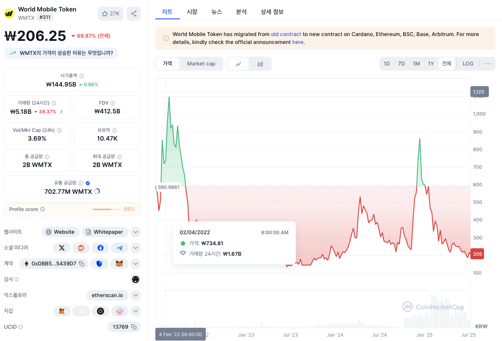Click the #311 rank badge

pos(45,17)
